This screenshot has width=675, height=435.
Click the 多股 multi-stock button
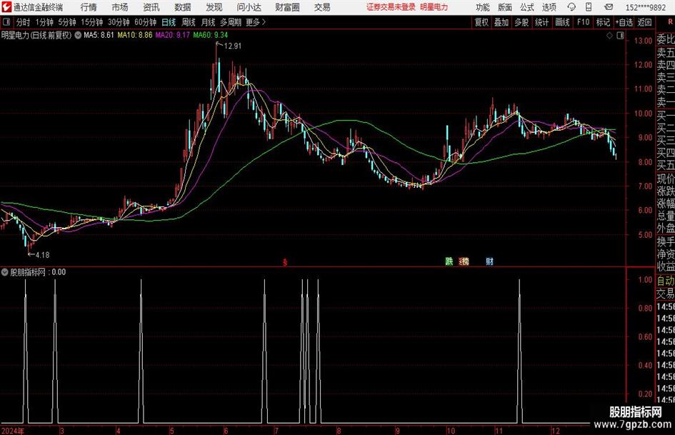[521, 22]
